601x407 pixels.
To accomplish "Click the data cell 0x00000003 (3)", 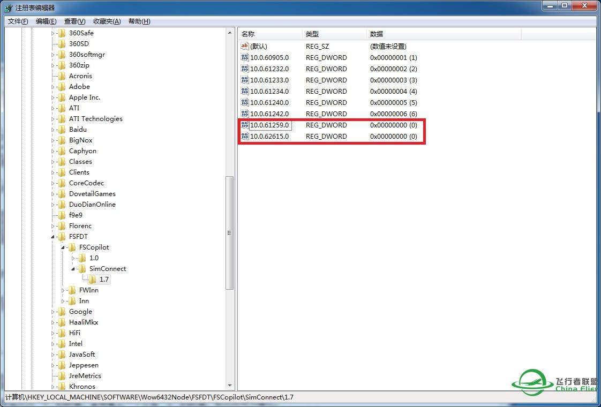I will click(x=394, y=80).
